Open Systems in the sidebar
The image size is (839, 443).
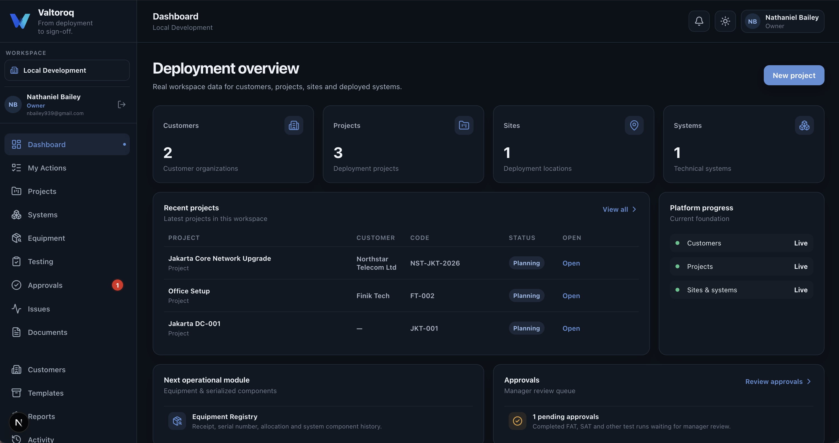67,215
